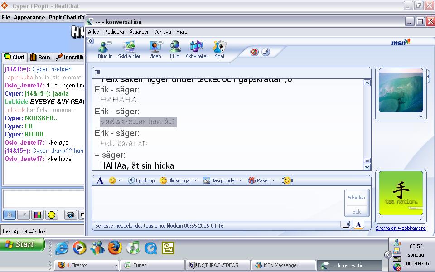Click the Bjud in invite icon

tap(105, 50)
